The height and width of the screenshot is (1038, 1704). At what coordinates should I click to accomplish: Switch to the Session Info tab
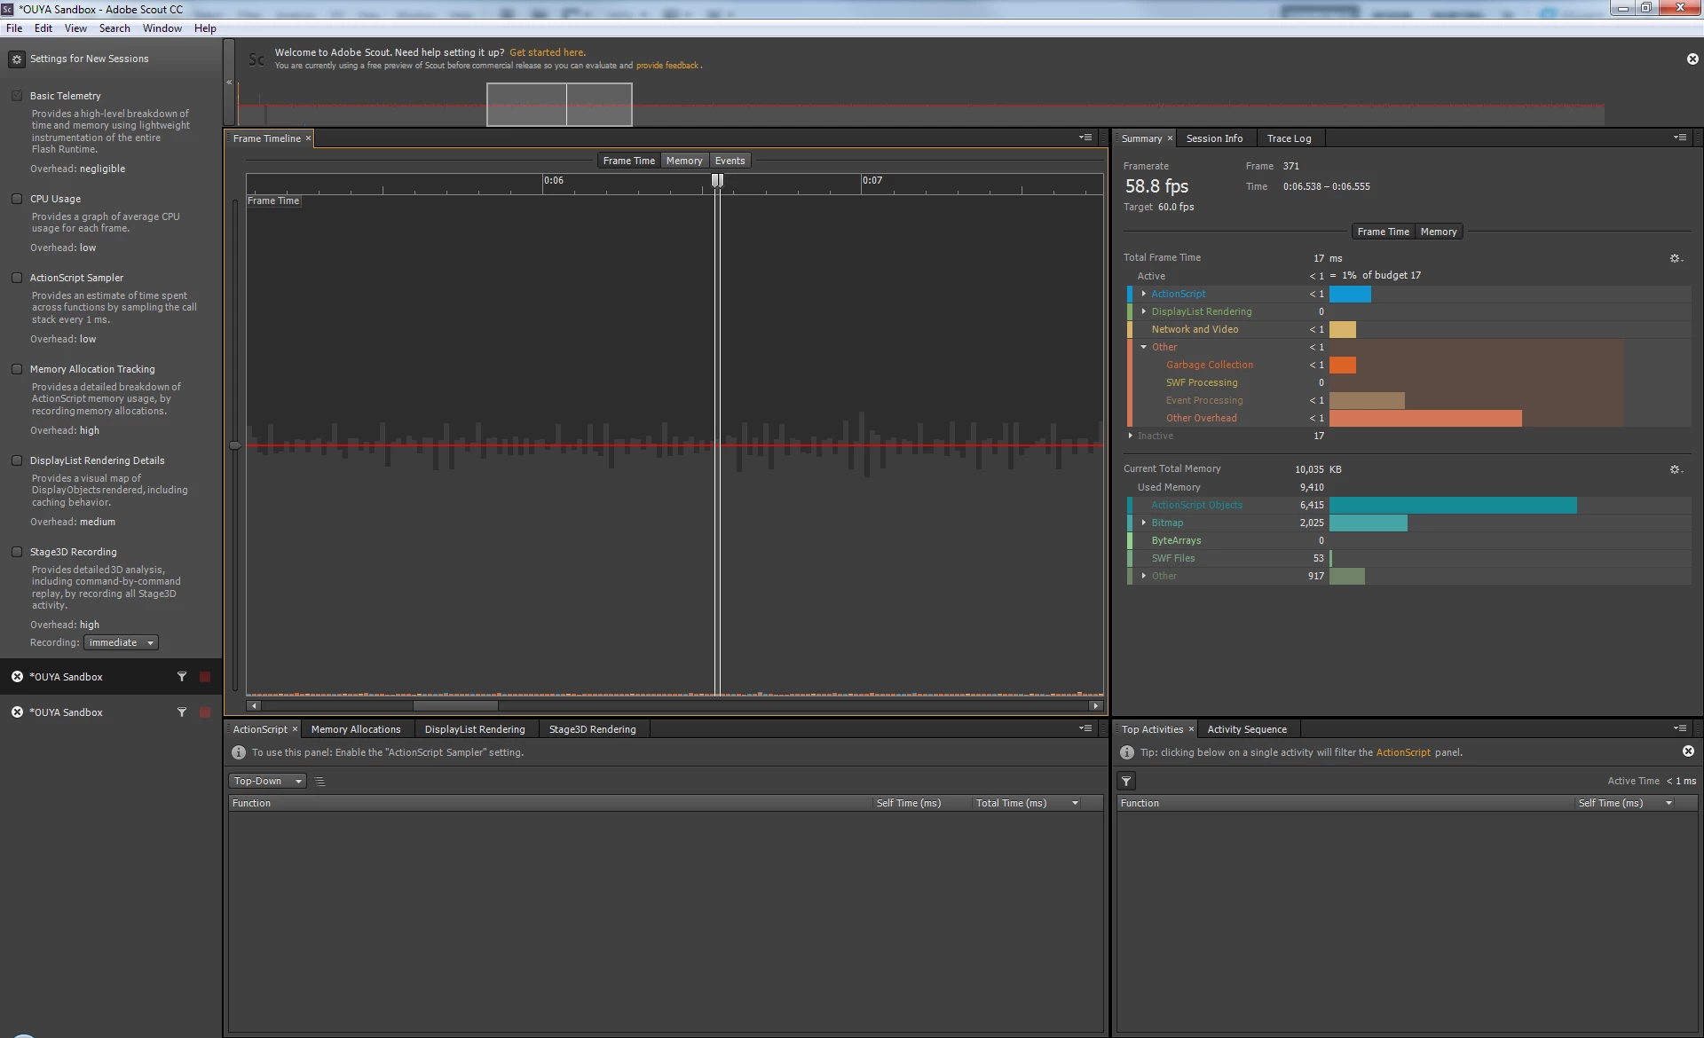coord(1214,138)
